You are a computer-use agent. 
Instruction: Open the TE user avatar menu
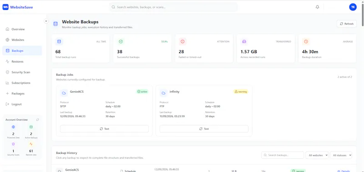click(x=353, y=7)
